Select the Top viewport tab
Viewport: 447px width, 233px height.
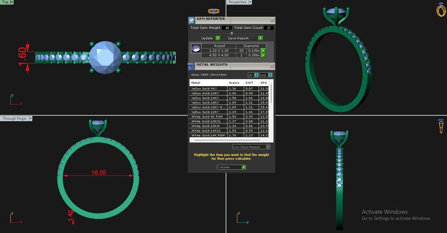[5, 2]
